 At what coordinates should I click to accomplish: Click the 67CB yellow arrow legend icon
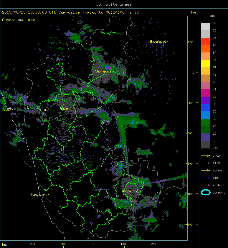point(206,156)
